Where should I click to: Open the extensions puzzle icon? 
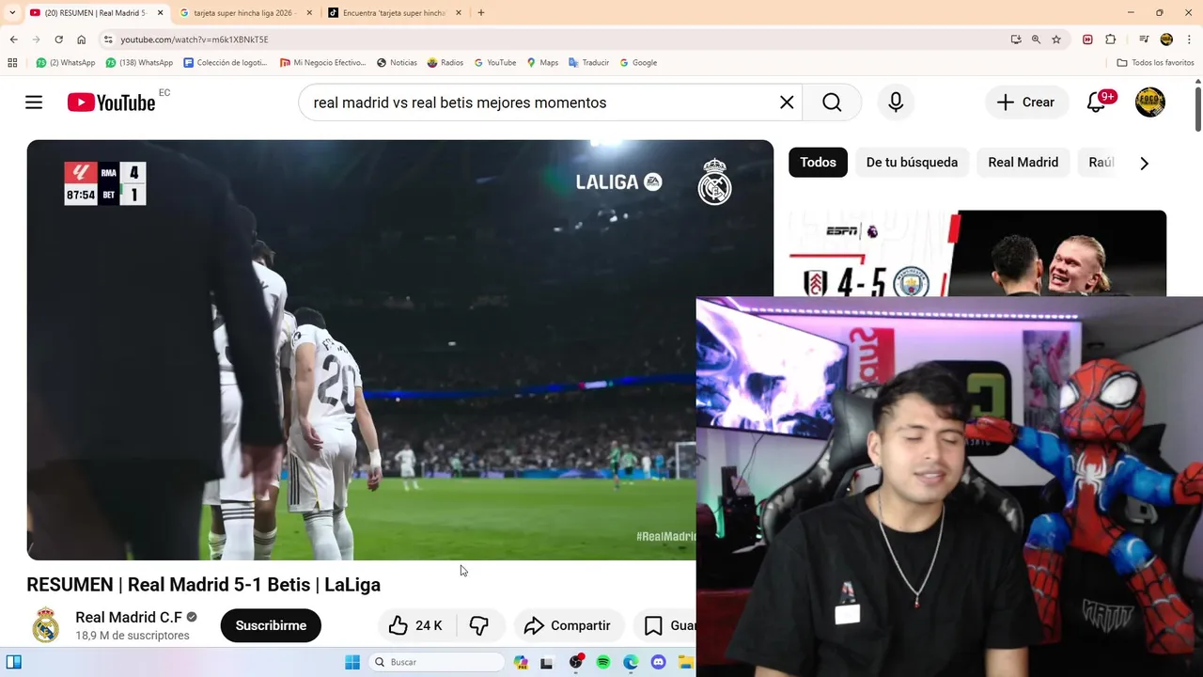click(x=1111, y=39)
